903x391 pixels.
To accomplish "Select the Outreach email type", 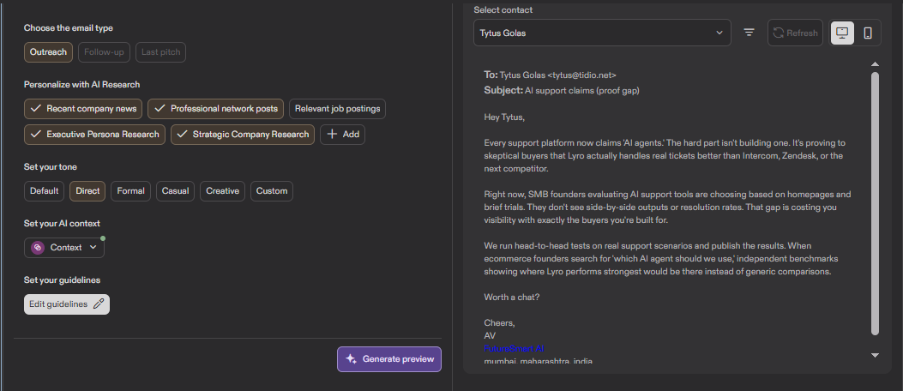I will pyautogui.click(x=48, y=51).
